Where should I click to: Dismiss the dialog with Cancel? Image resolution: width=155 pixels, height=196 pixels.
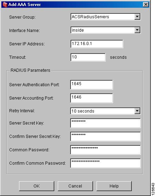coord(75,186)
